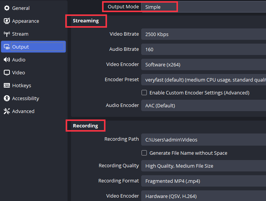The height and width of the screenshot is (201, 266).
Task: Click the Recording Path input field
Action: [x=203, y=140]
